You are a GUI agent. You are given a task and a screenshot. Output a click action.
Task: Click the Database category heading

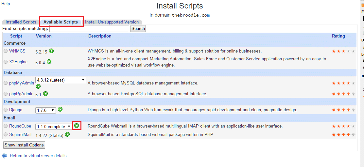click(13, 72)
